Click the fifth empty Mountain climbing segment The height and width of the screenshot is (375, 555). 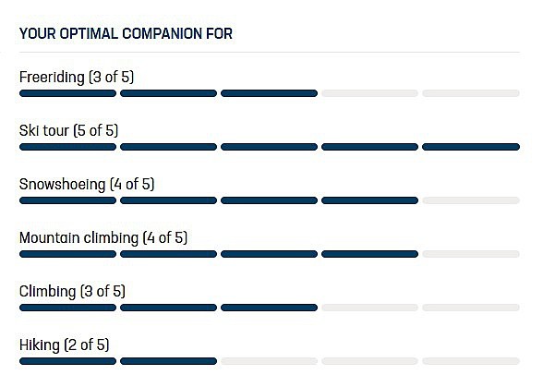point(470,254)
